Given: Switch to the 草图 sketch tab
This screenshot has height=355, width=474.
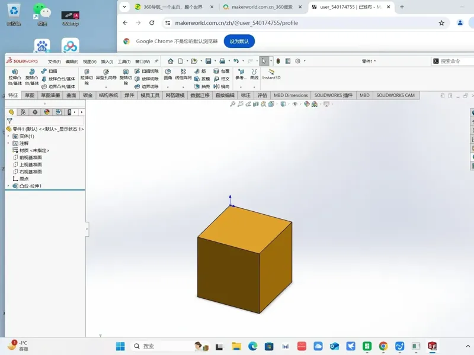Looking at the screenshot, I should pos(30,95).
